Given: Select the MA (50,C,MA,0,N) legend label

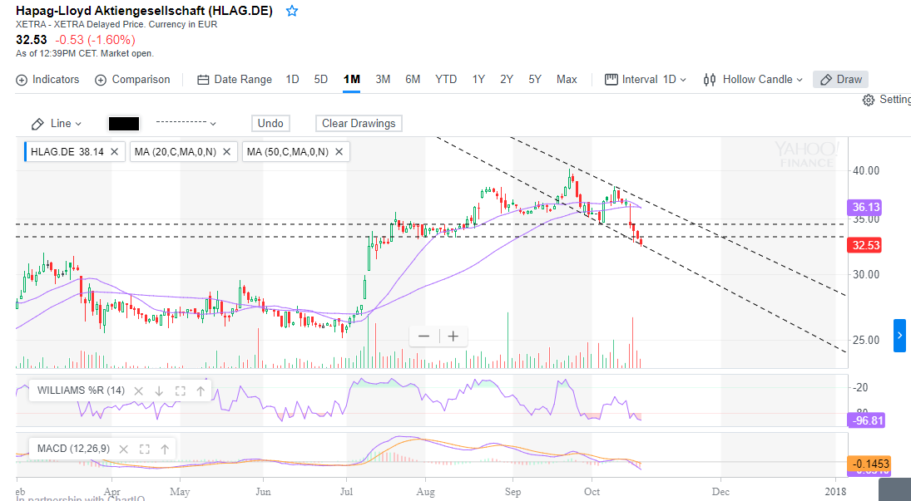Looking at the screenshot, I should [x=288, y=151].
